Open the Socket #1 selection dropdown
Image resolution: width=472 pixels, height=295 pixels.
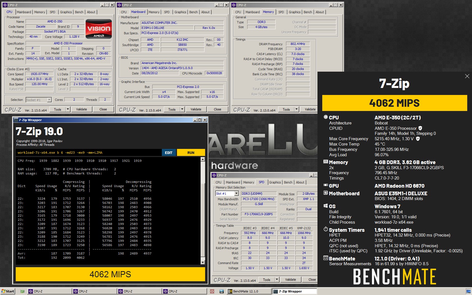tap(49, 100)
